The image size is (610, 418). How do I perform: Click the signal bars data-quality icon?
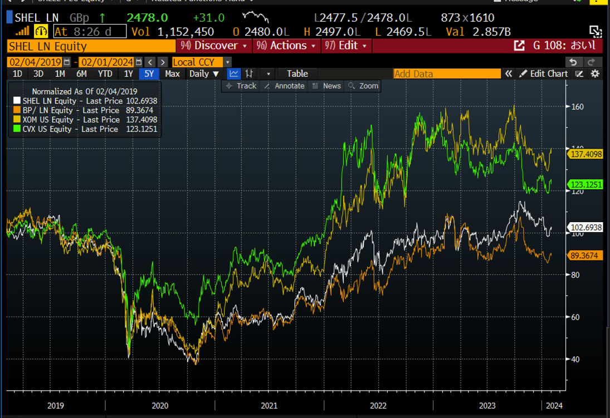click(23, 32)
